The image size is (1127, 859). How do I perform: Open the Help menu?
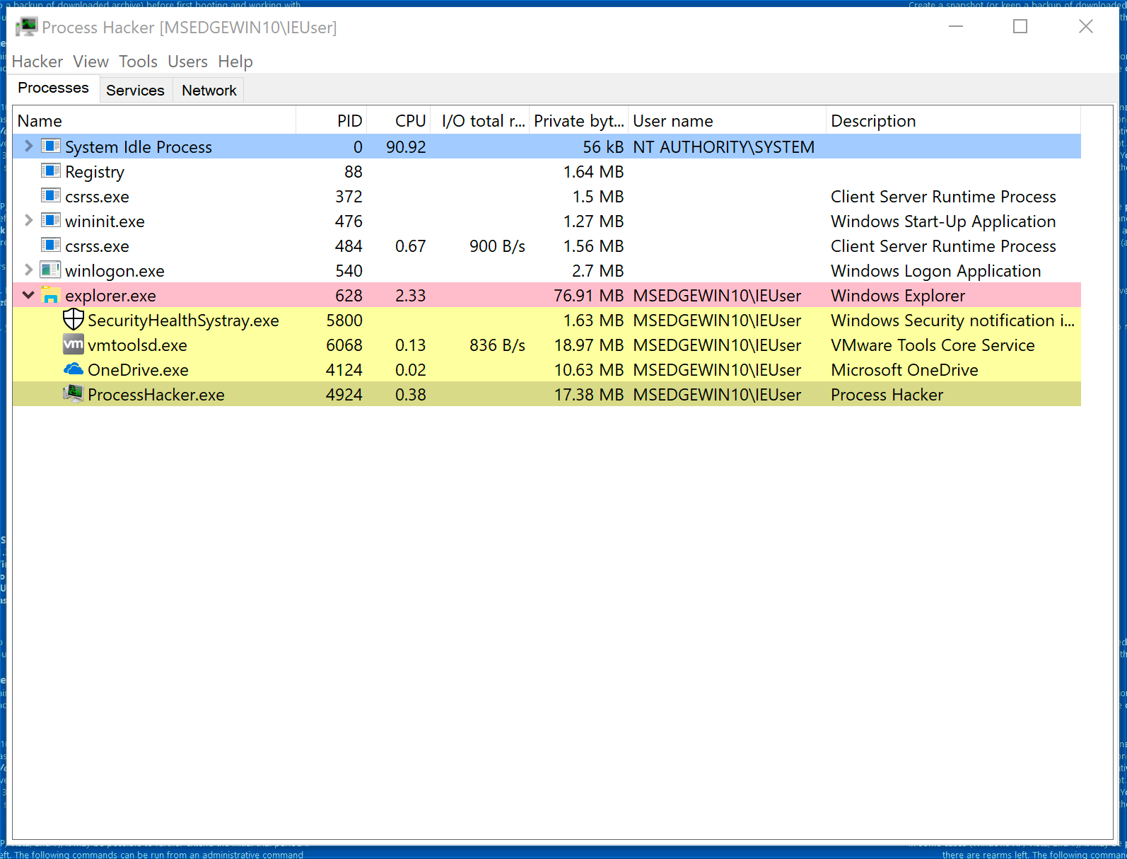(x=235, y=62)
